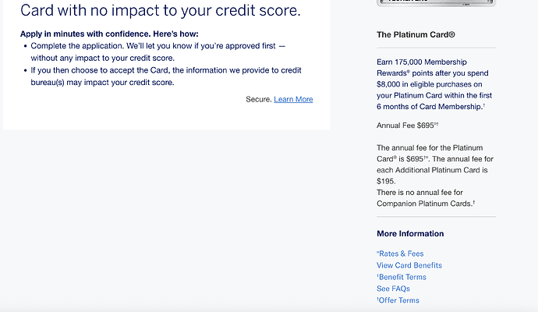538x312 pixels.
Task: Click the Offer Terms link
Action: point(398,300)
